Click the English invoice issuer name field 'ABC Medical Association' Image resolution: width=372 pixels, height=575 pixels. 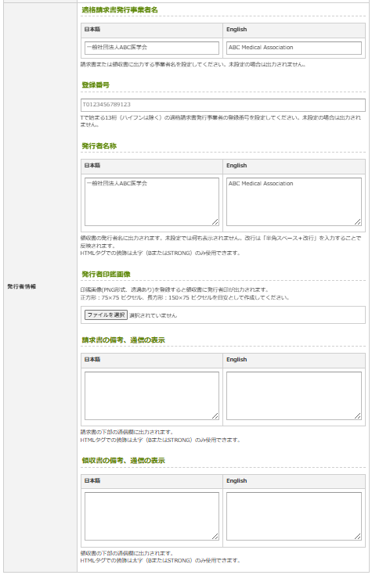tap(294, 48)
